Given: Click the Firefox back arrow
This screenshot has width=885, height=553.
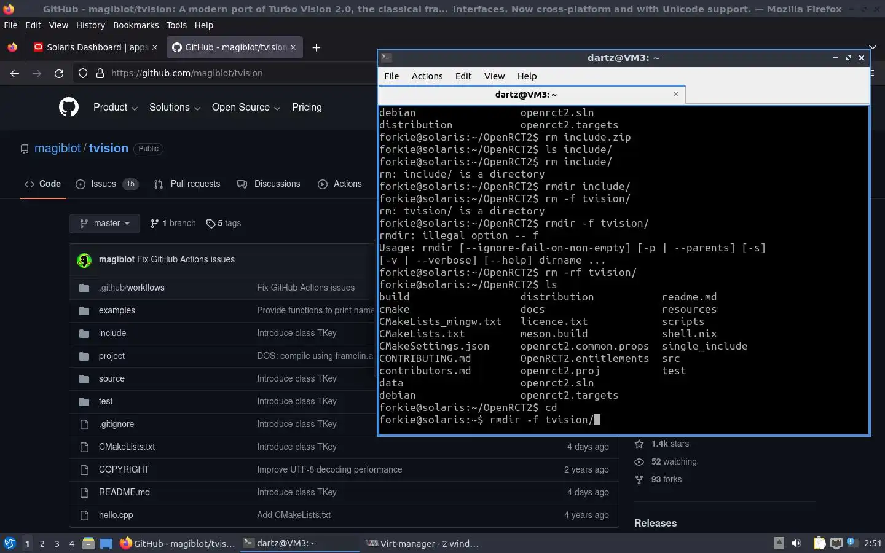Looking at the screenshot, I should (15, 73).
